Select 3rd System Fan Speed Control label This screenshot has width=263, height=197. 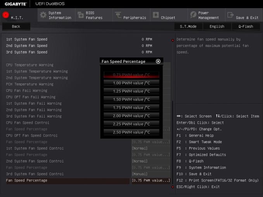pyautogui.click(x=35, y=174)
